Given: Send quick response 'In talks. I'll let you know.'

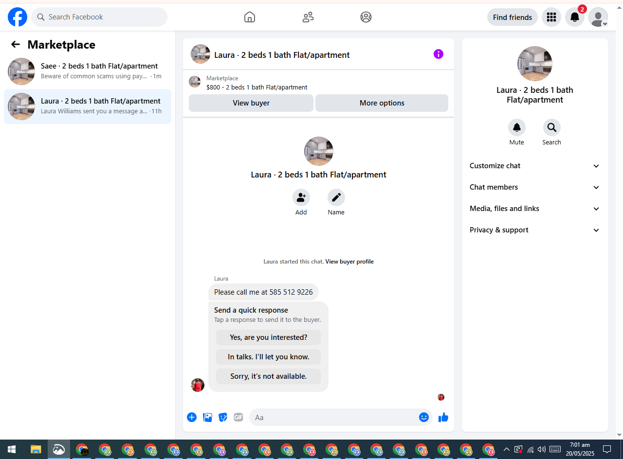Looking at the screenshot, I should pyautogui.click(x=269, y=357).
